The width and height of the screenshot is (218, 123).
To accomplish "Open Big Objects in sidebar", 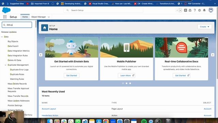I will point(13,41).
